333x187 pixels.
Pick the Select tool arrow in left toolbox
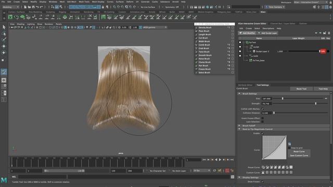[x=4, y=27]
